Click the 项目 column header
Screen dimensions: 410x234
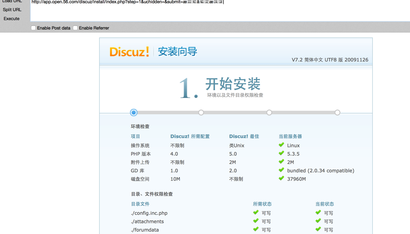pyautogui.click(x=136, y=136)
